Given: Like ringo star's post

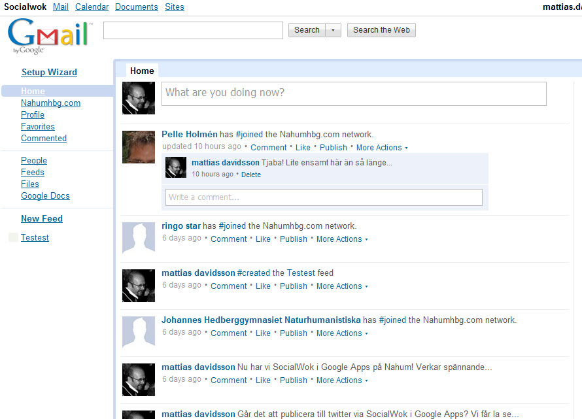Looking at the screenshot, I should (x=263, y=239).
